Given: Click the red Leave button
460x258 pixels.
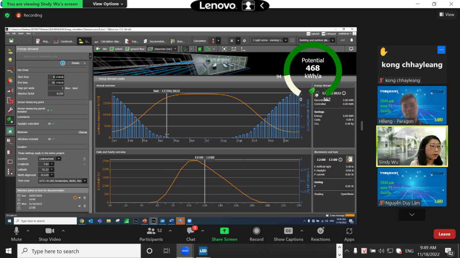Looking at the screenshot, I should coord(444,234).
